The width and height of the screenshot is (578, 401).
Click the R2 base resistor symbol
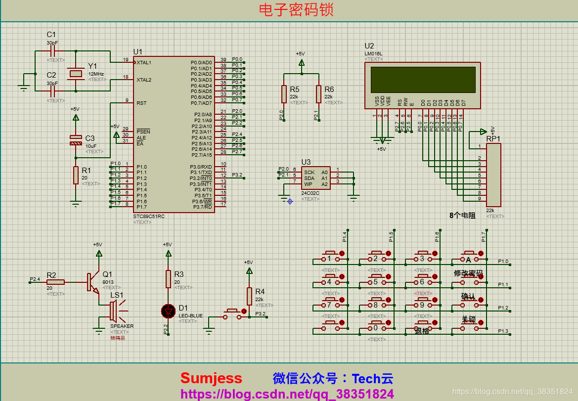[56, 282]
